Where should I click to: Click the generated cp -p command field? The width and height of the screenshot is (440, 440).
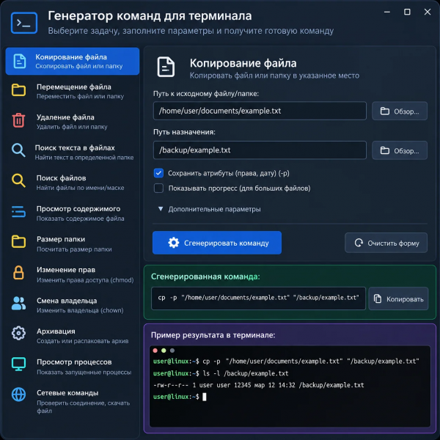258,298
